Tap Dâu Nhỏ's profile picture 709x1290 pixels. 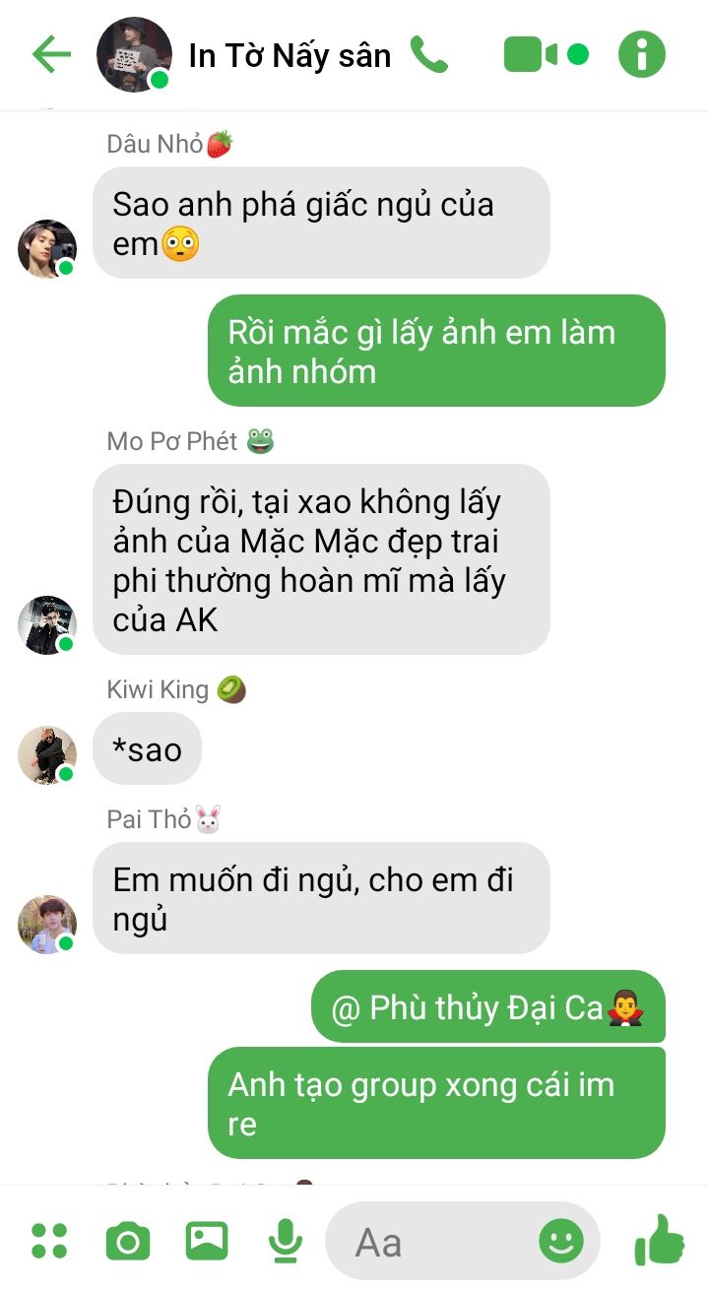47,248
